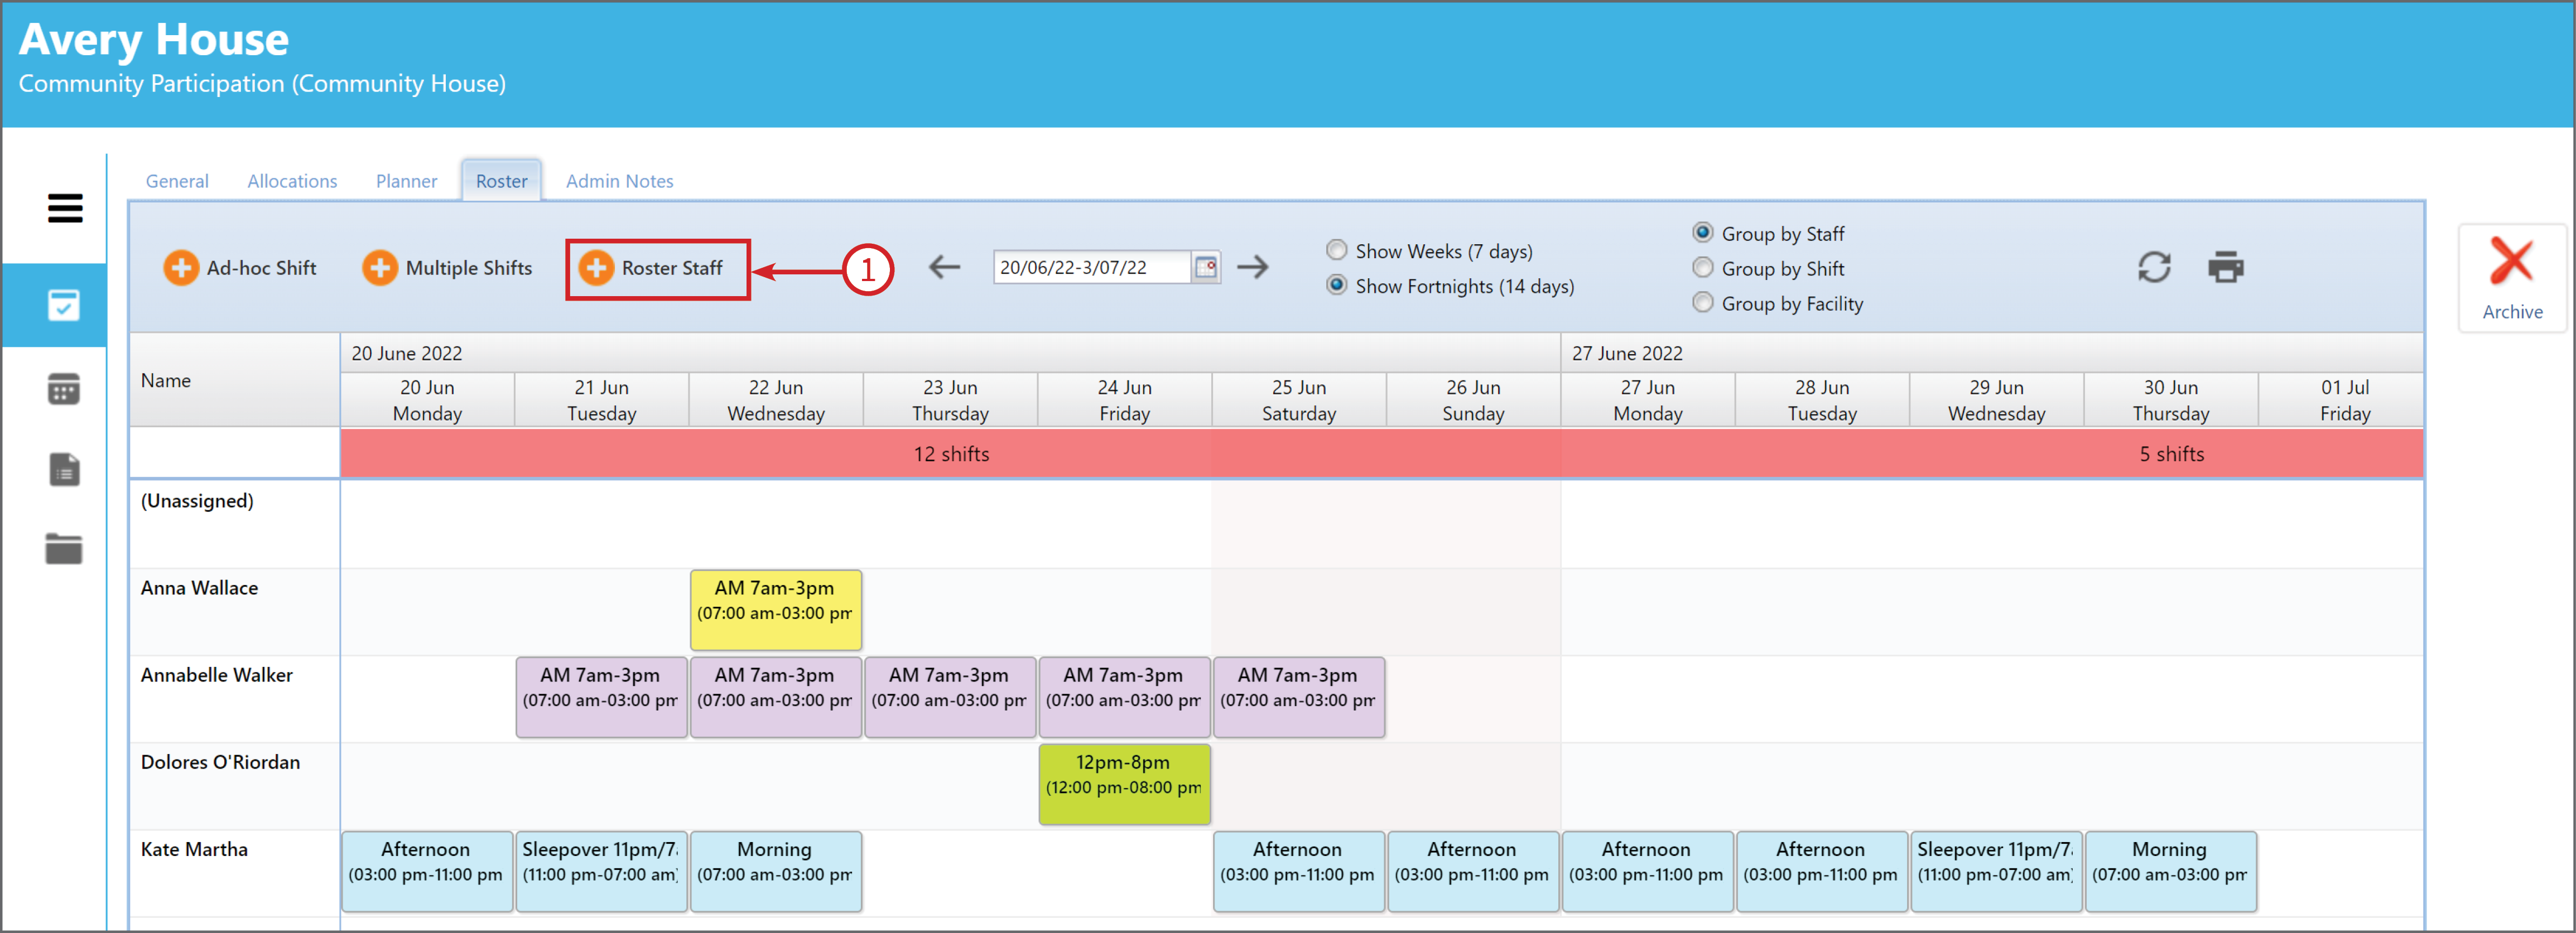Click the Archive red X icon
This screenshot has width=2576, height=933.
2511,262
